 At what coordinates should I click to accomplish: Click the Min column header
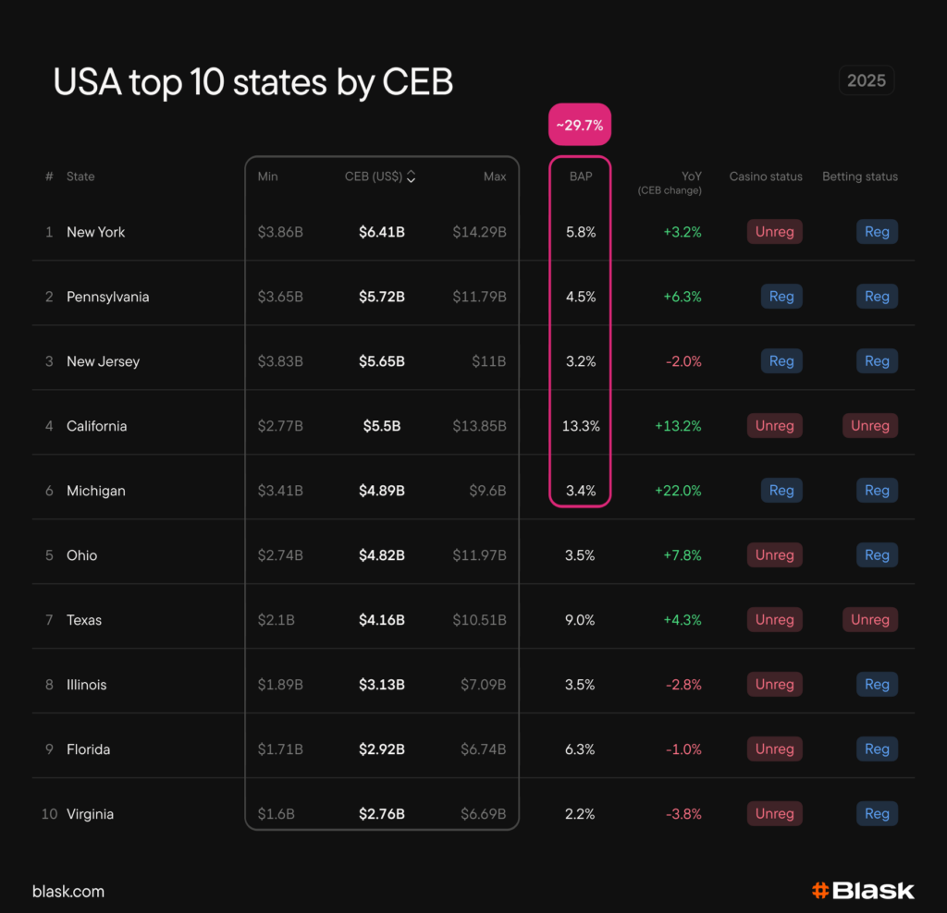(x=268, y=177)
